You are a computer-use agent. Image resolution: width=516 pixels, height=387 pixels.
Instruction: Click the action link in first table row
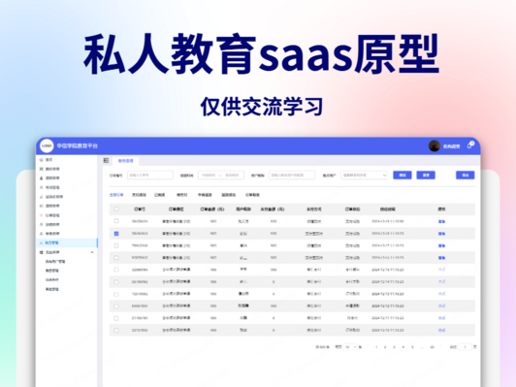441,221
